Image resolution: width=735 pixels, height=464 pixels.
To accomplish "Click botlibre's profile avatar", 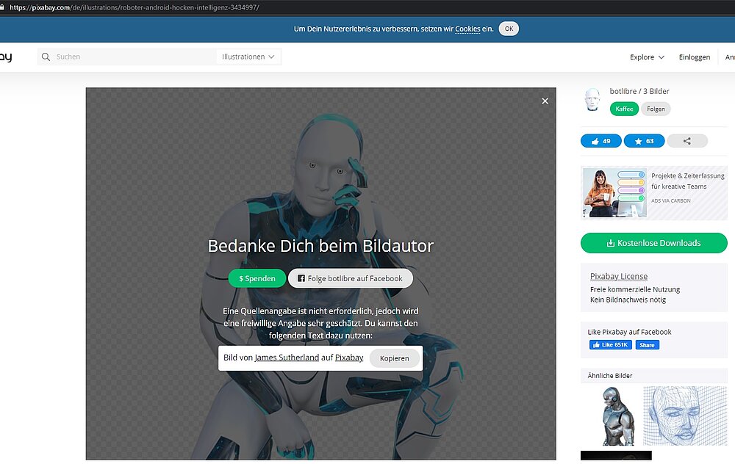I will 592,101.
